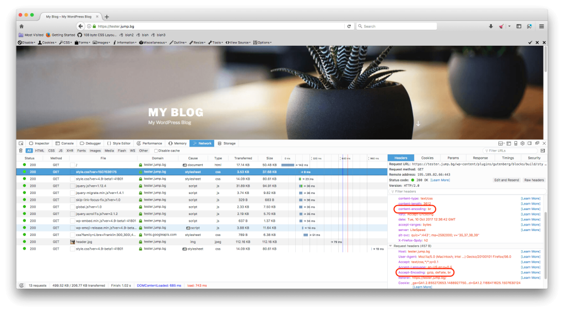
Task: Switch to the Console devtools tab
Action: (64, 143)
